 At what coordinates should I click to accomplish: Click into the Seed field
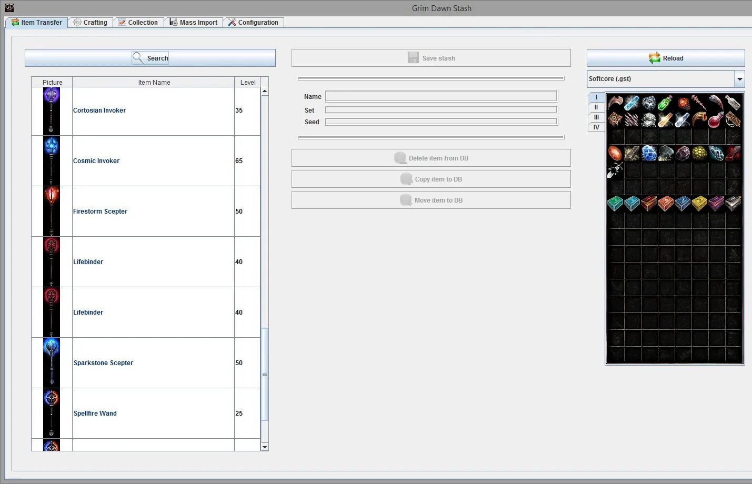click(x=442, y=122)
